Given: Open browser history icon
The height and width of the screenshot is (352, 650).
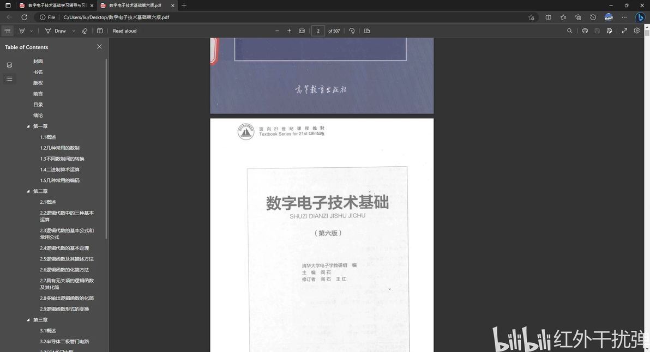Looking at the screenshot, I should point(593,17).
